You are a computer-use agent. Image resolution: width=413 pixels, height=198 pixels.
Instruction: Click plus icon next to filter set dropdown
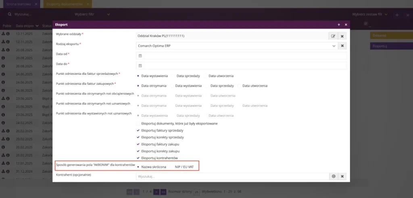point(397,15)
